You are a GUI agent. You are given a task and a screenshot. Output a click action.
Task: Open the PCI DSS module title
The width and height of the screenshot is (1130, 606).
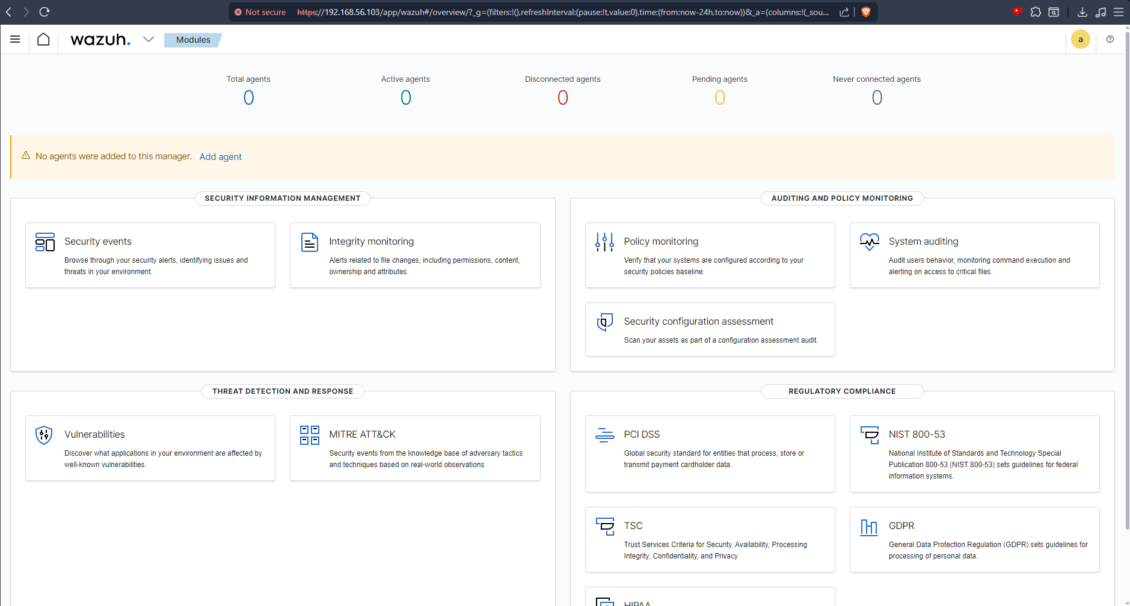tap(642, 434)
